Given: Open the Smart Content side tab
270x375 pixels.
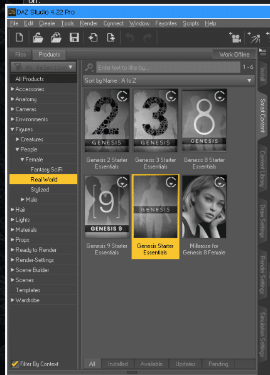Looking at the screenshot, I should pos(262,116).
